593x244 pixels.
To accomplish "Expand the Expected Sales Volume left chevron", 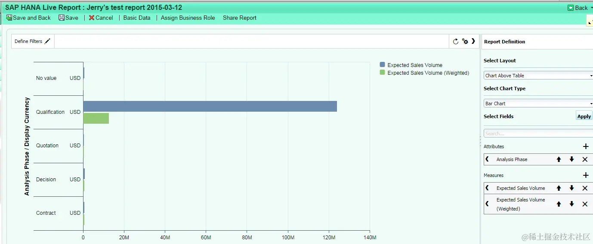I will pos(487,188).
